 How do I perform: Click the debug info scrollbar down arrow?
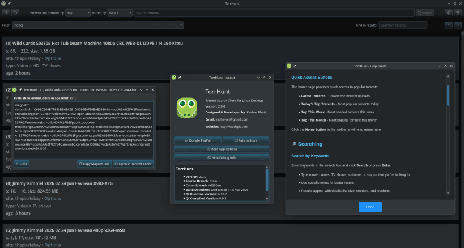[x=267, y=199]
